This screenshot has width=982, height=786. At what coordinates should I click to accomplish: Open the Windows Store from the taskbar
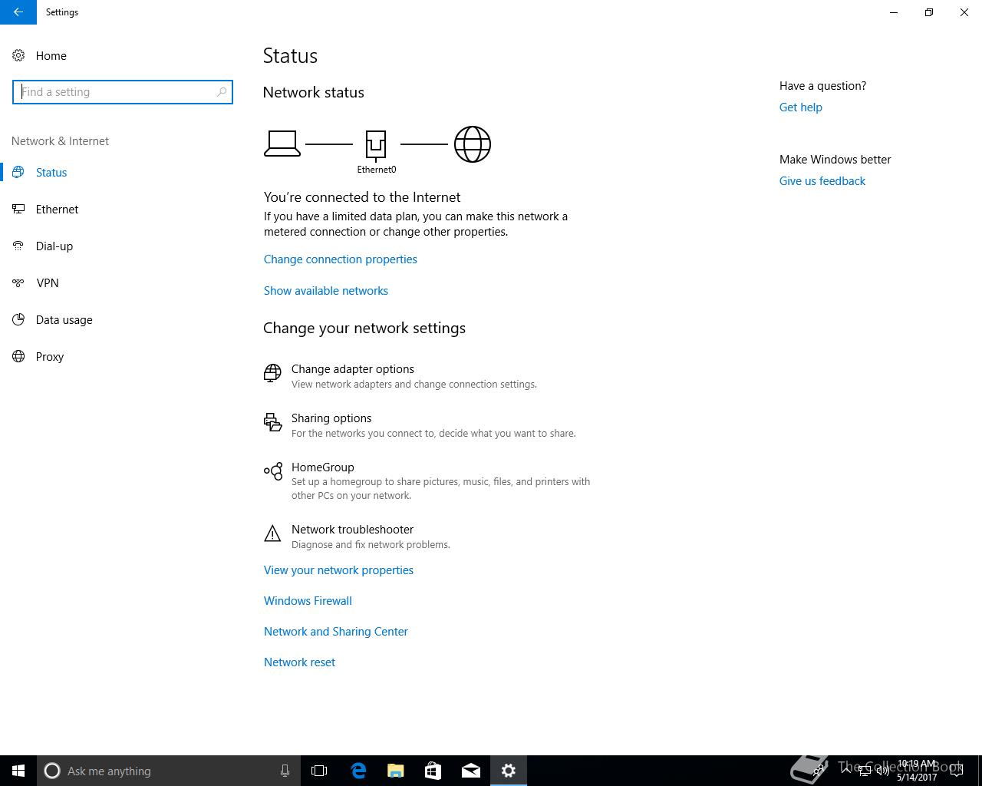pos(433,771)
